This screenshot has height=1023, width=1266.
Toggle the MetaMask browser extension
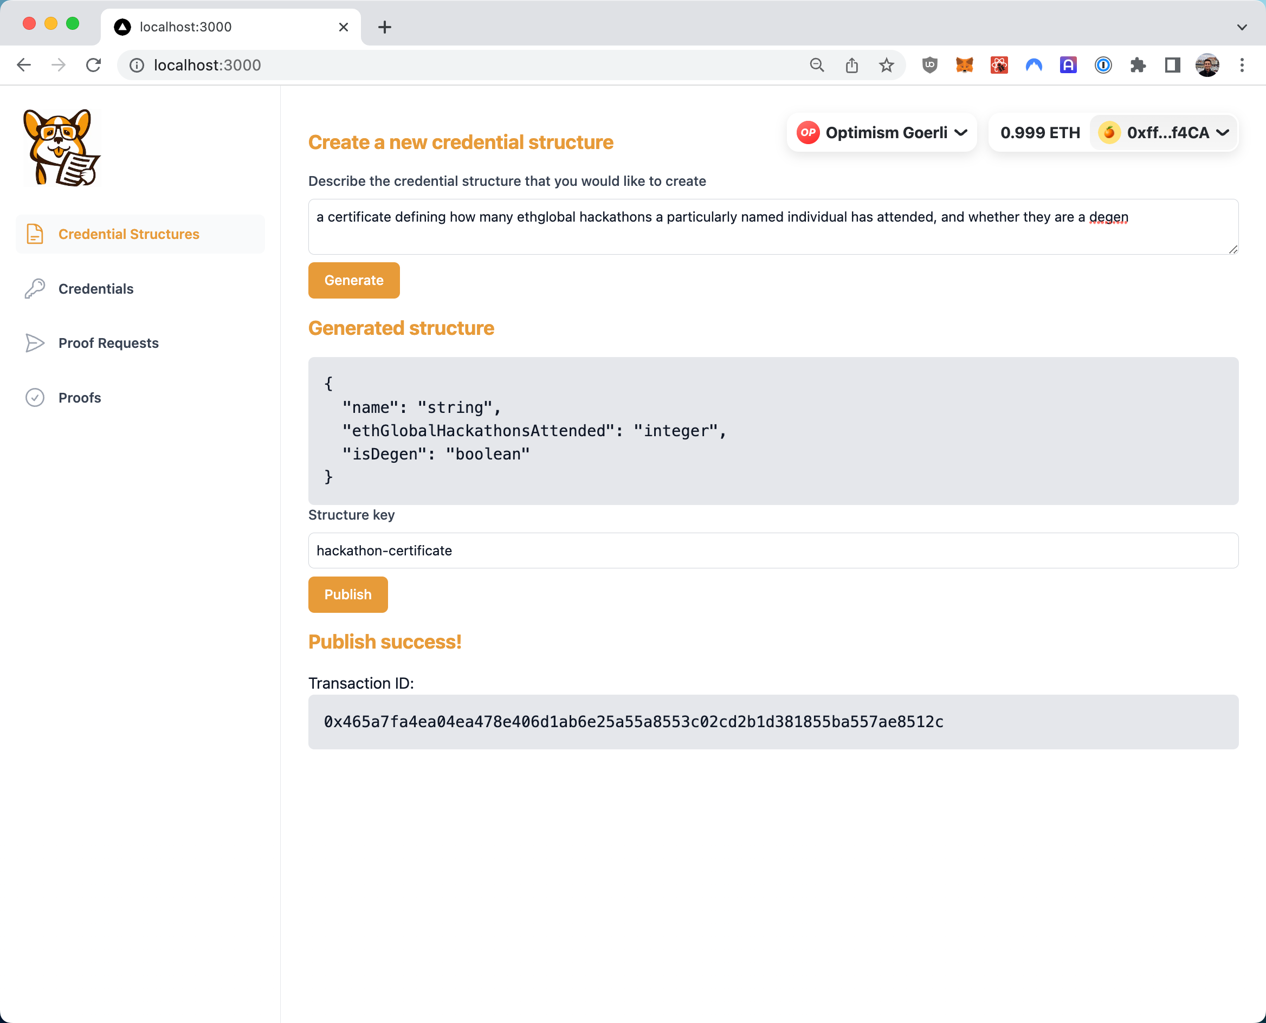coord(961,64)
